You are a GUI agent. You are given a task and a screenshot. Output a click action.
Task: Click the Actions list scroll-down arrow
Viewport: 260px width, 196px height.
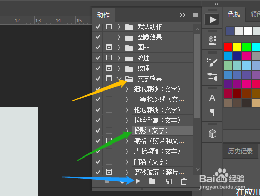coord(198,169)
